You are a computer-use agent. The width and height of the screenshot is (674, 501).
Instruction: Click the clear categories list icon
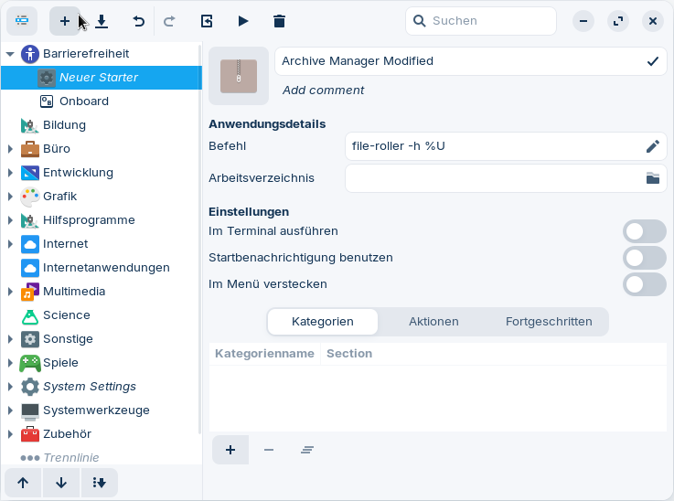tap(307, 450)
